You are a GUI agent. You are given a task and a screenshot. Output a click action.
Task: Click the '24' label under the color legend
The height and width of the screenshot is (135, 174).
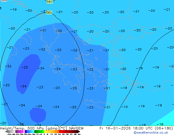tap(59, 134)
